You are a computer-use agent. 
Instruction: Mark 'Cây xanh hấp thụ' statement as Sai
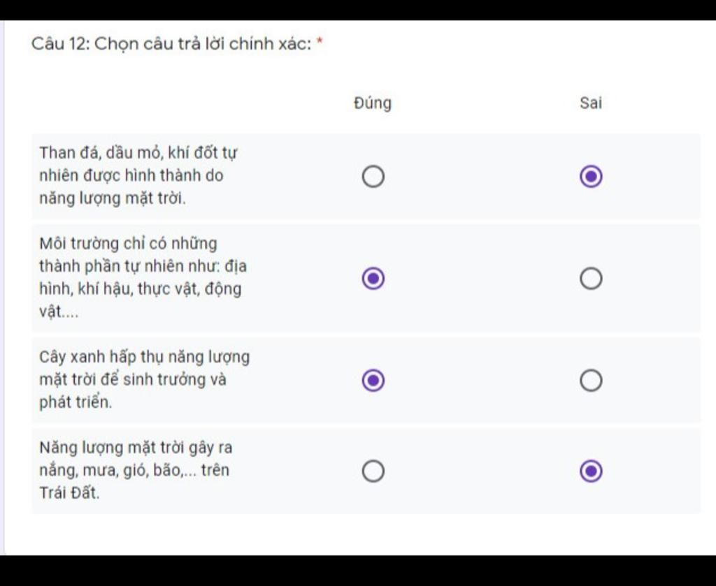(x=591, y=381)
